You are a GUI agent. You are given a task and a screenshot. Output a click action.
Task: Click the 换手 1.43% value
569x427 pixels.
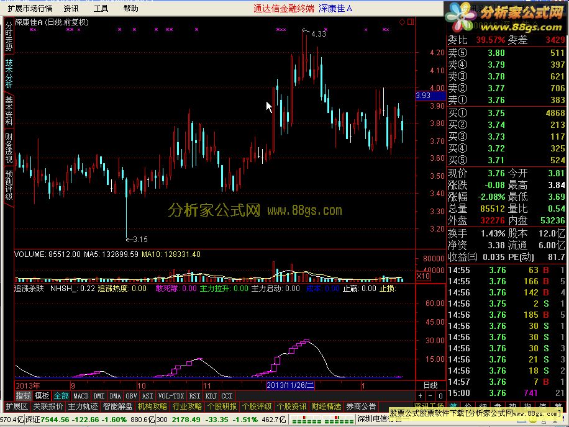(493, 233)
